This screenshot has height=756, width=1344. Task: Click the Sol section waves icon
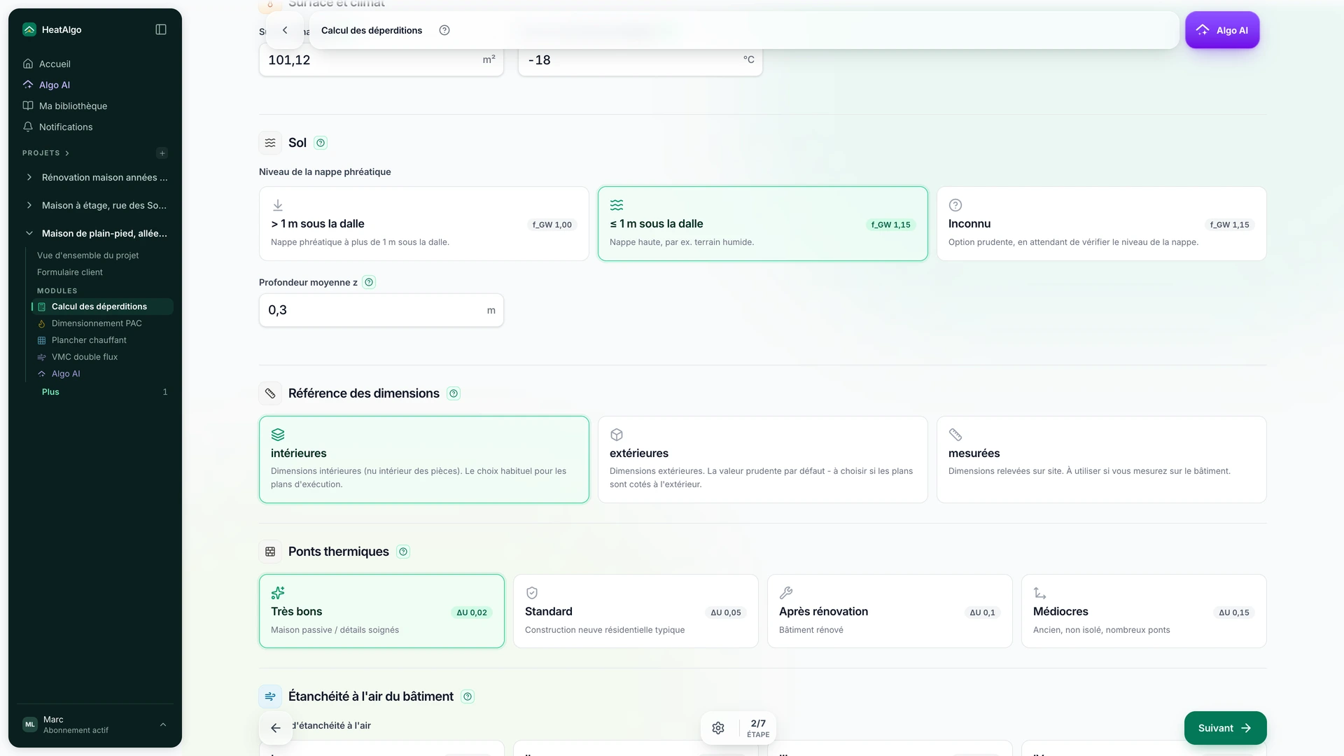pyautogui.click(x=270, y=143)
